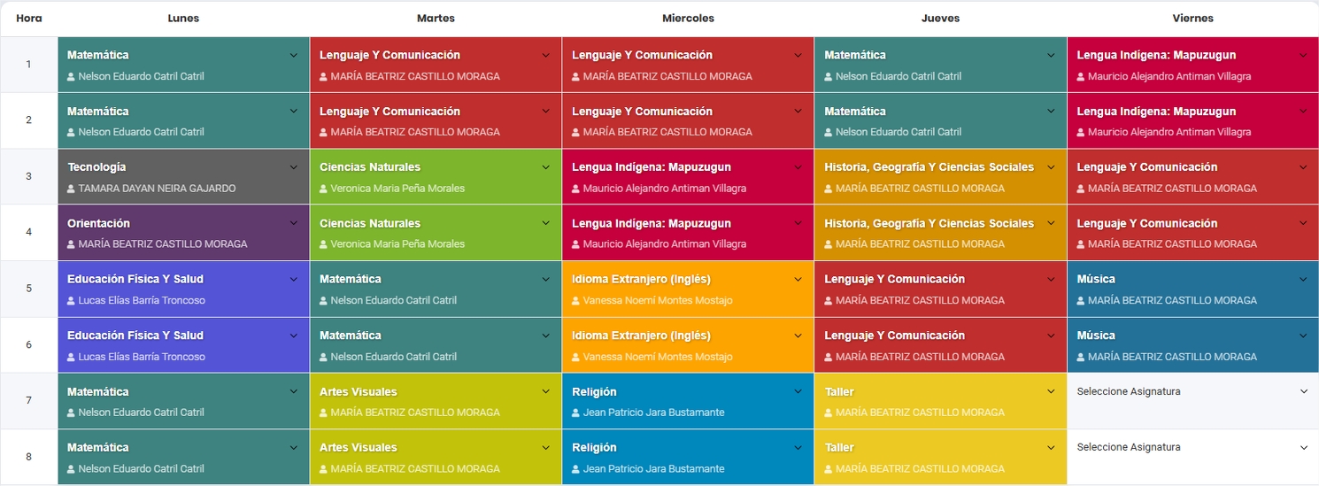Image resolution: width=1319 pixels, height=486 pixels.
Task: Open dropdown arrow on Tecnología cell
Action: (x=294, y=167)
